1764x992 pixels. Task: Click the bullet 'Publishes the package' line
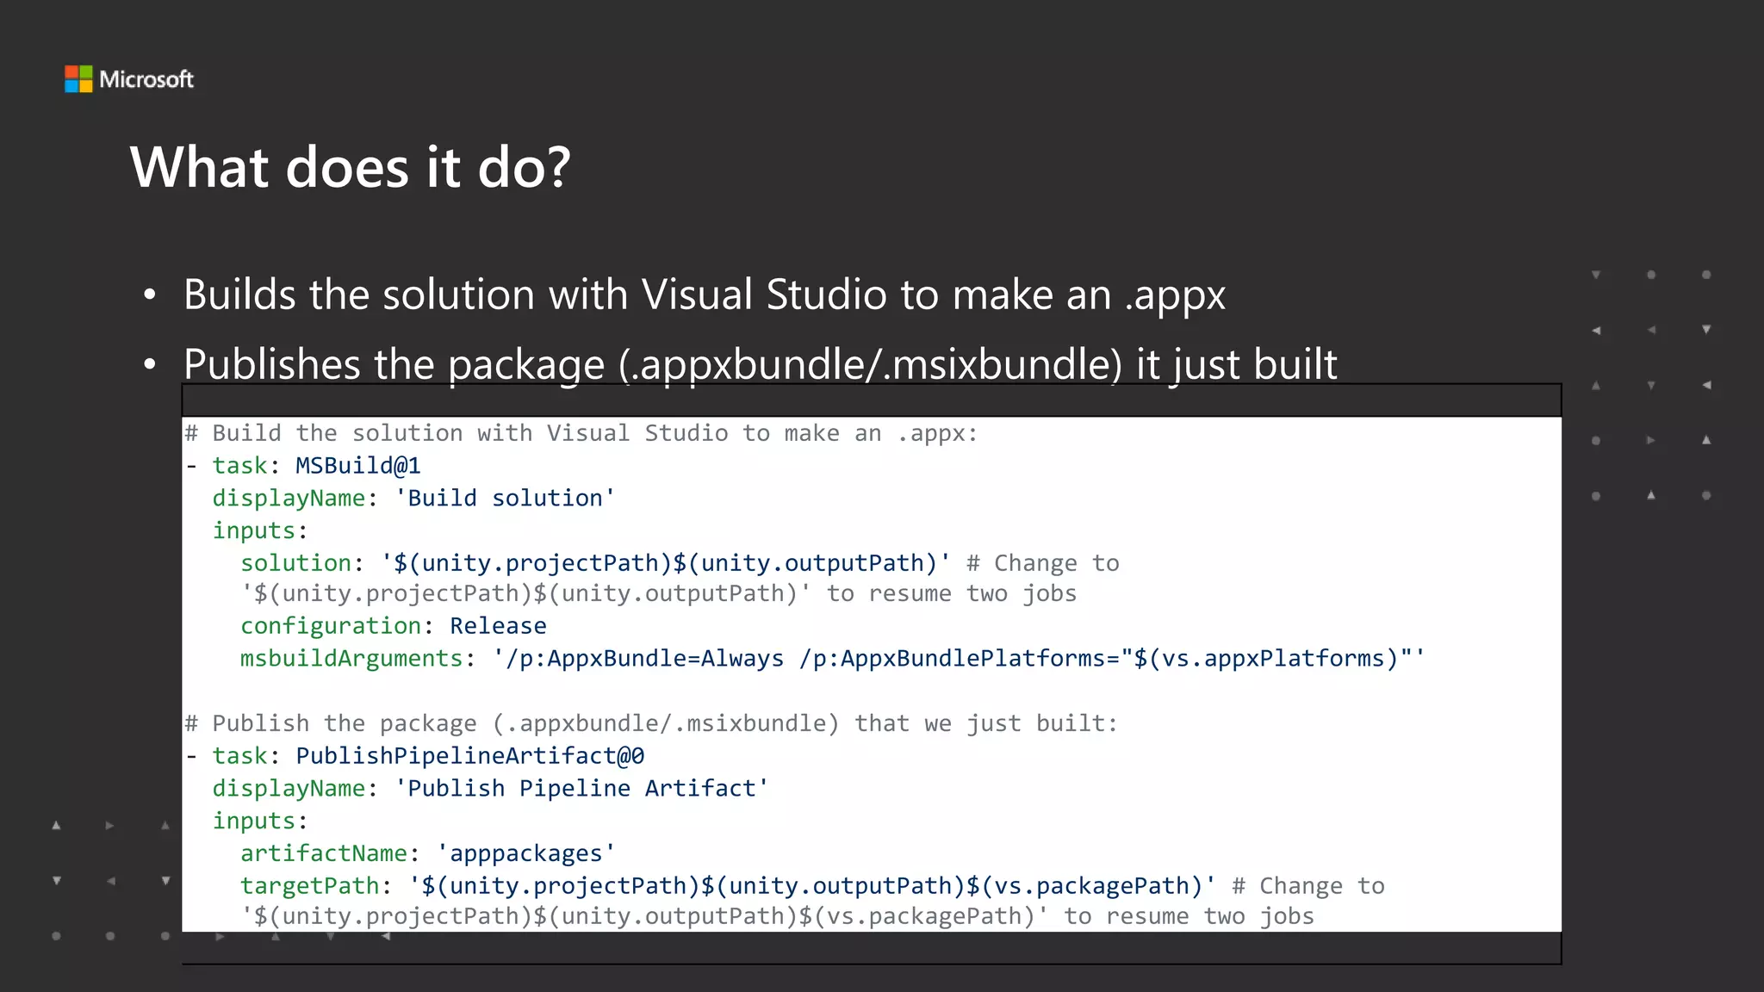pos(760,364)
